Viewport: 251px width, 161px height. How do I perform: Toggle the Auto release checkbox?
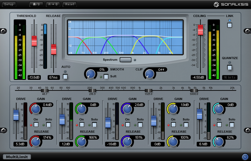[65, 76]
